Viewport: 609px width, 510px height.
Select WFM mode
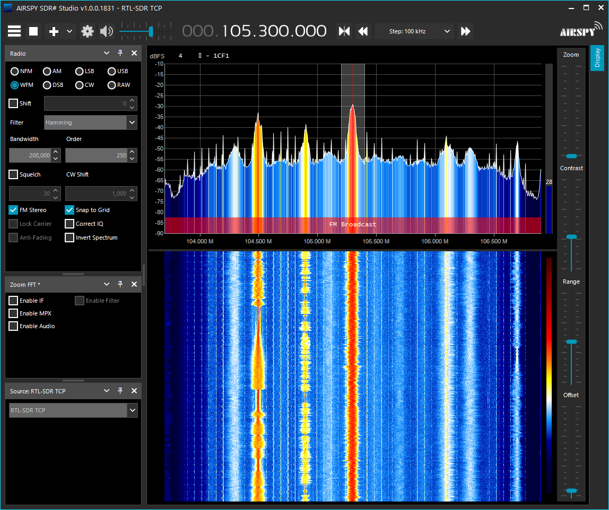click(x=22, y=85)
